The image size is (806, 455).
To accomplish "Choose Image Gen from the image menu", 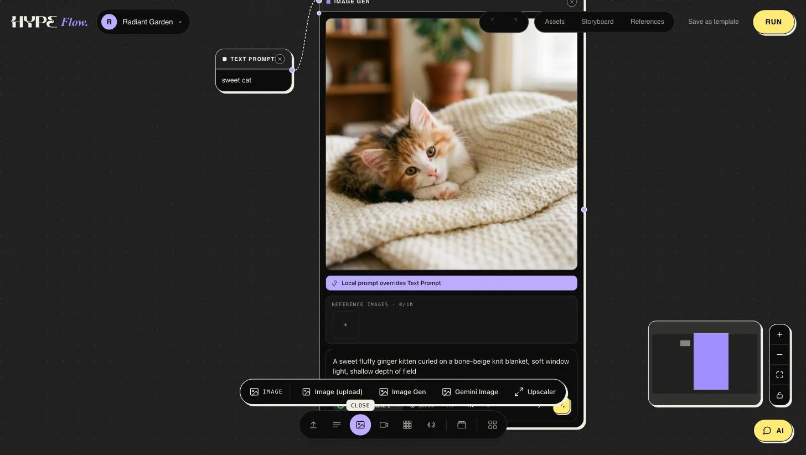I will point(402,392).
